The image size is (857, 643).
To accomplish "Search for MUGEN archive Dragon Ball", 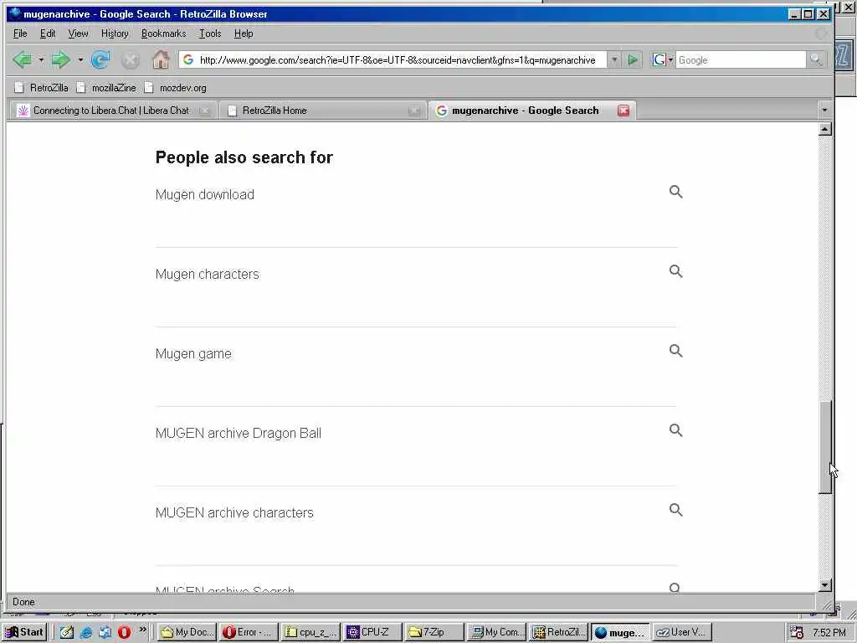I will (x=239, y=433).
